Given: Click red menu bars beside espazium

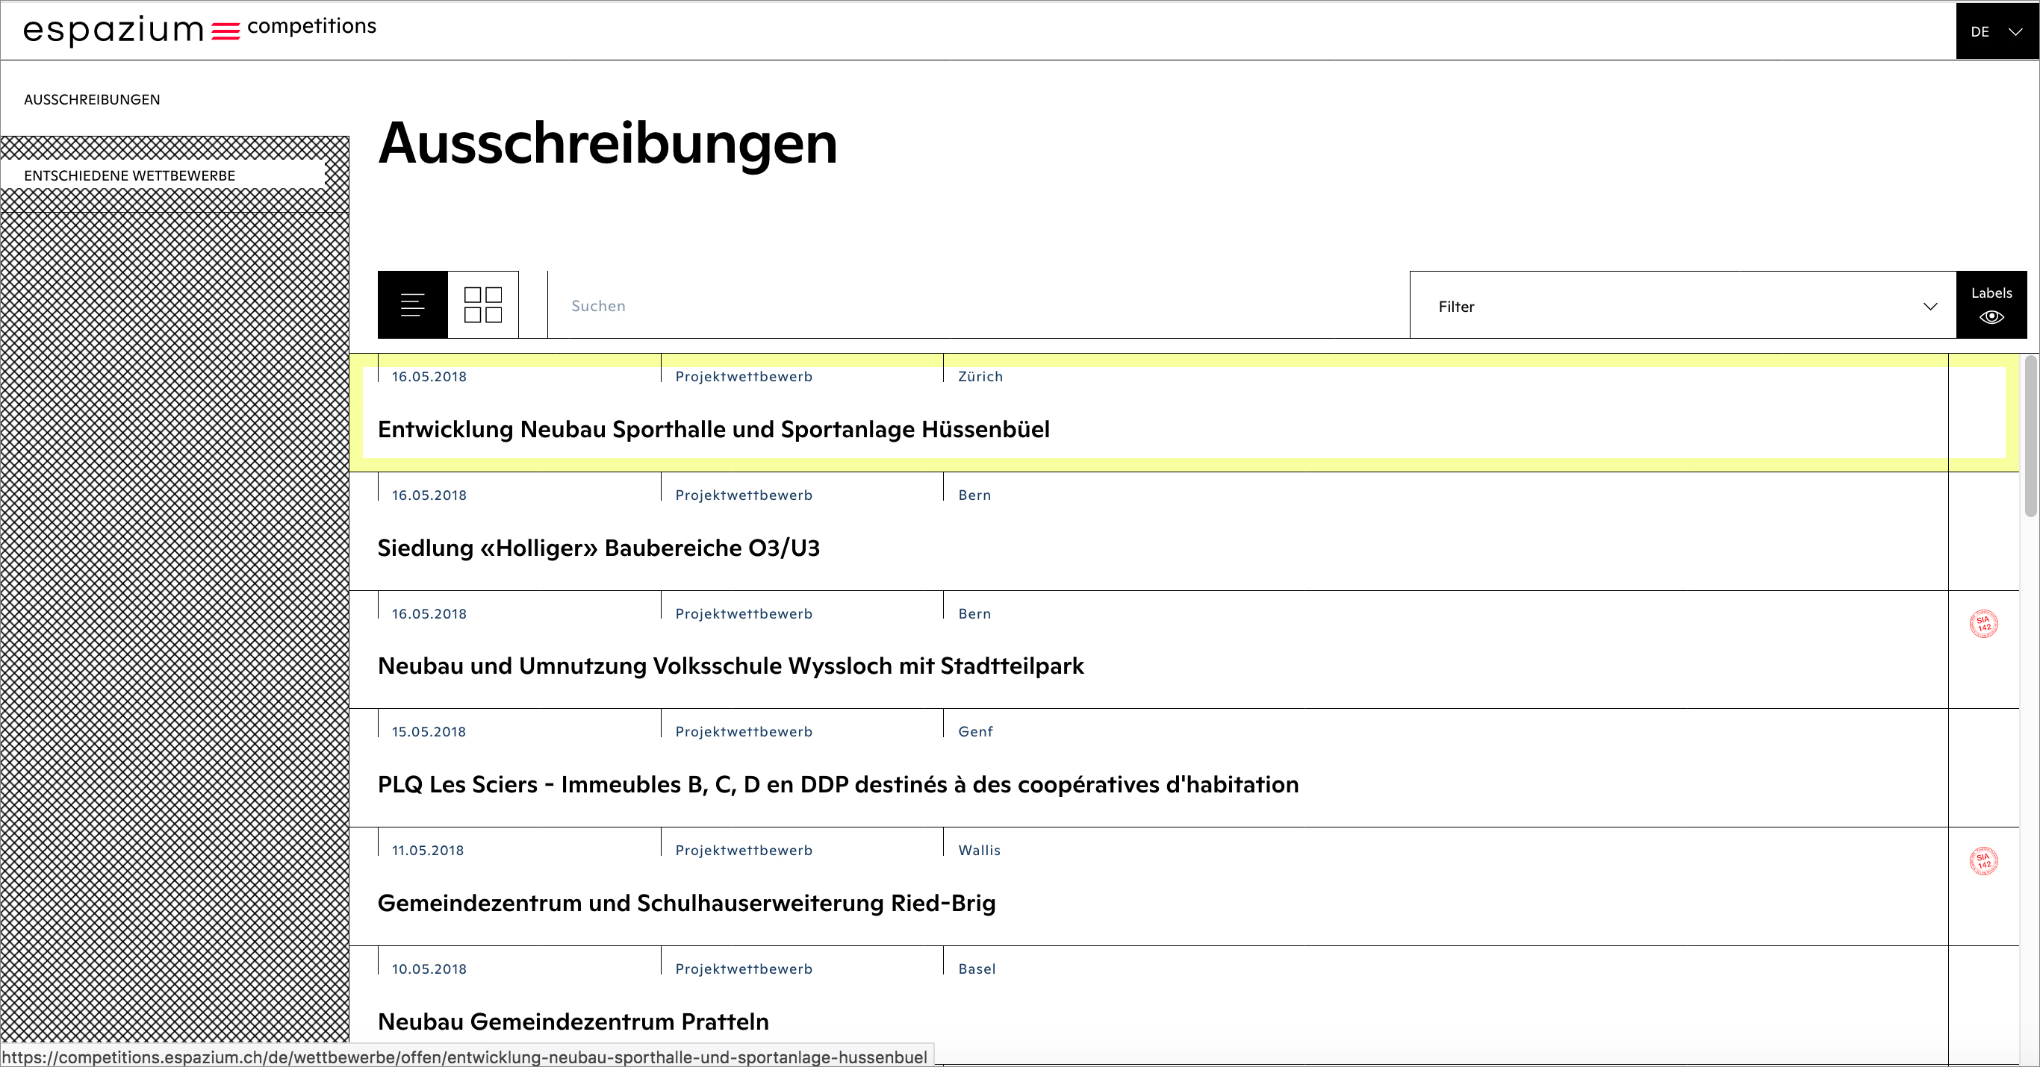Looking at the screenshot, I should tap(226, 31).
